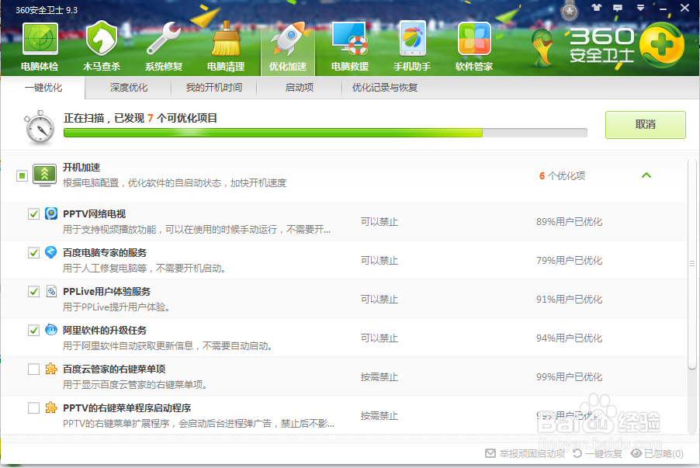The height and width of the screenshot is (468, 700).
Task: Click 94%用户已优化 text
Action: 569,338
